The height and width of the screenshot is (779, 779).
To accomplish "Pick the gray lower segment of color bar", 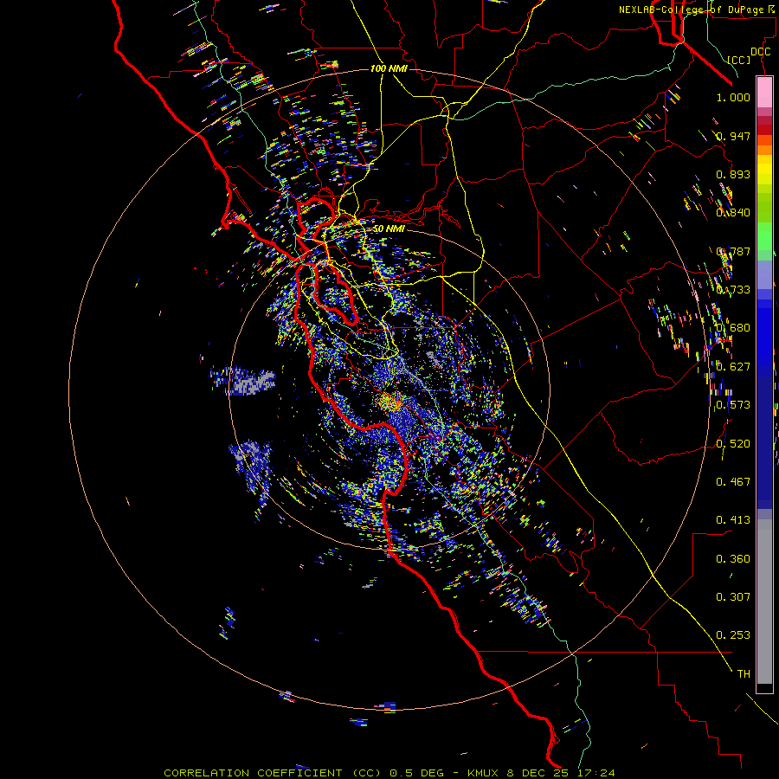I will [764, 602].
